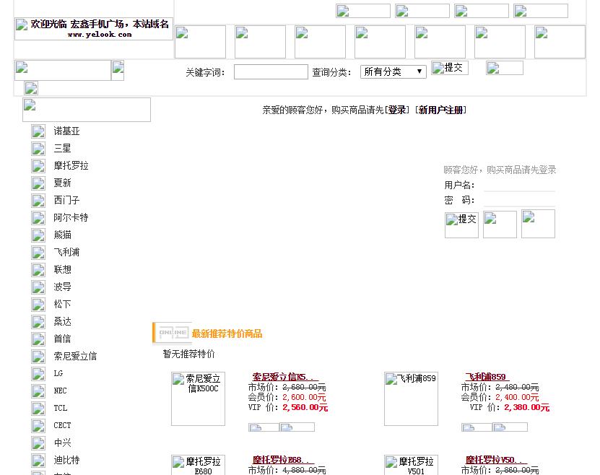
Task: Select 波导 brand category
Action: click(62, 287)
